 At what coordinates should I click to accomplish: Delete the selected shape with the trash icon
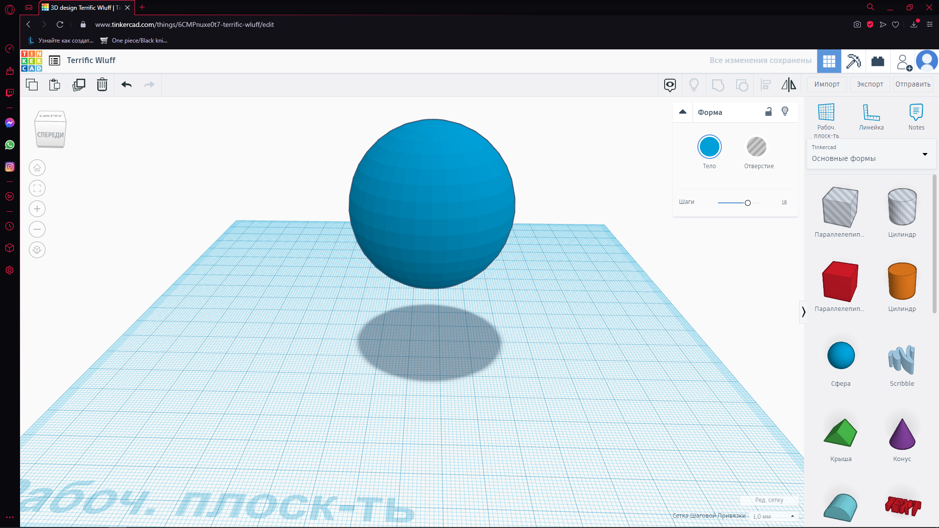pyautogui.click(x=102, y=85)
